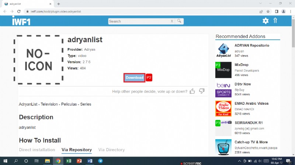Go forward in browser history
Viewport: 295px width, 165px height.
12,11
